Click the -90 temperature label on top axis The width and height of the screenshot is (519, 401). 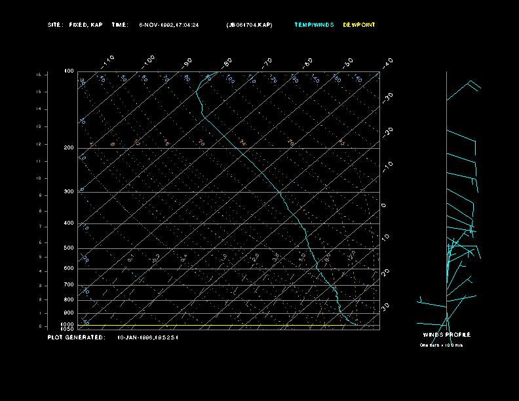click(x=187, y=62)
